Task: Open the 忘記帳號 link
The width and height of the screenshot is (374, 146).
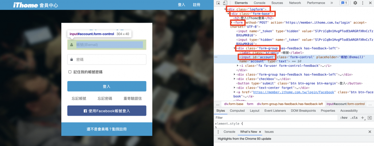Action: click(x=79, y=99)
